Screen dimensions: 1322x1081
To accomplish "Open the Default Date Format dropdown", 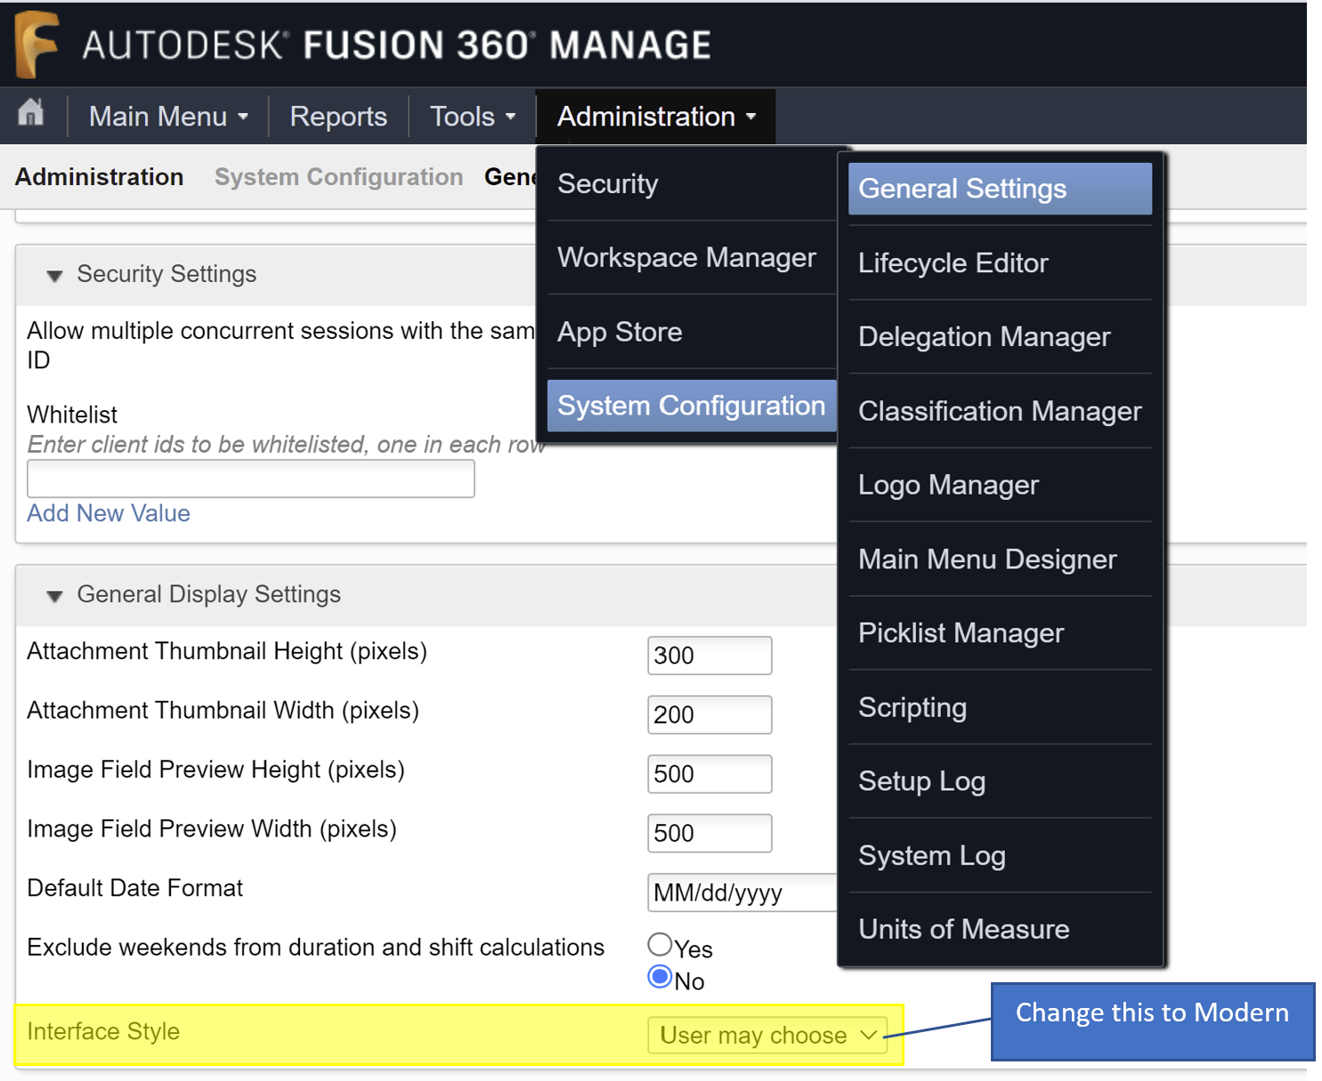I will [x=742, y=893].
